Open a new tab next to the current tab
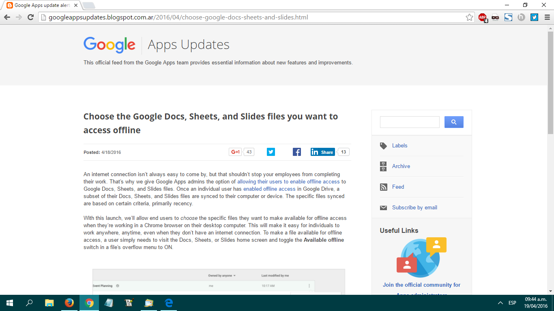This screenshot has height=311, width=554. tap(88, 5)
